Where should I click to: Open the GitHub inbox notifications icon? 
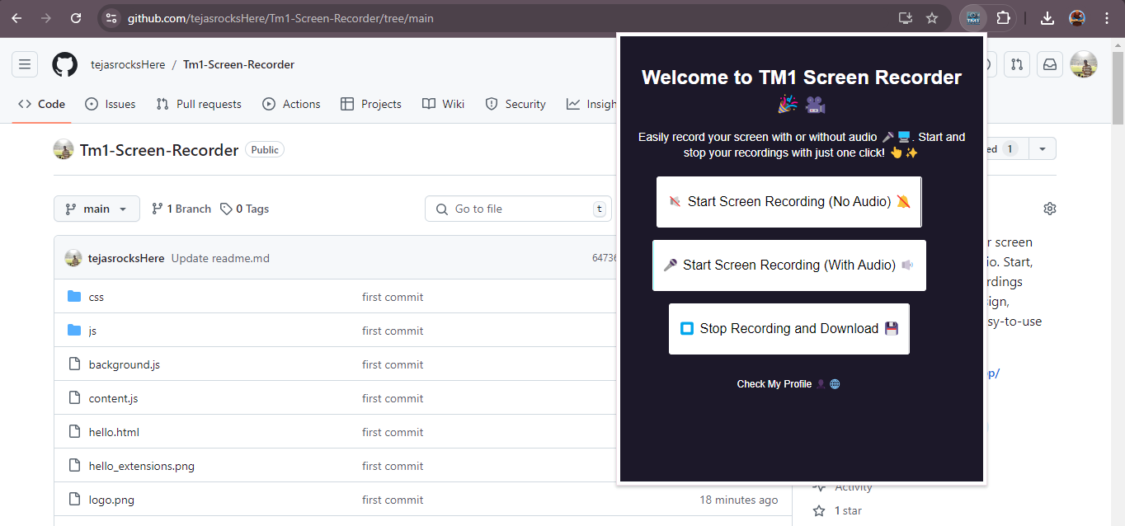[x=1050, y=64]
